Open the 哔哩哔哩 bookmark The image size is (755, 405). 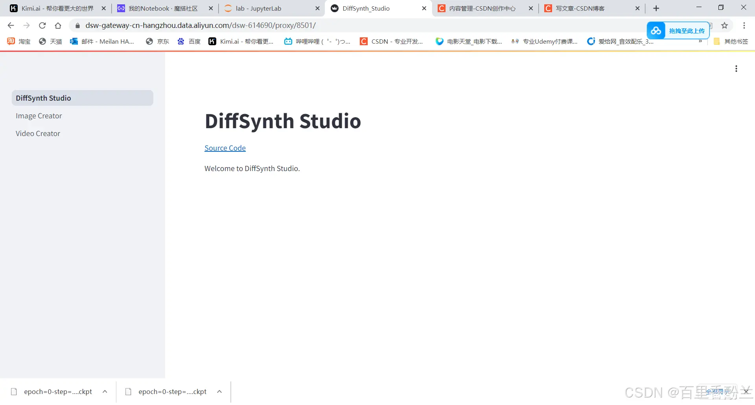tap(317, 41)
